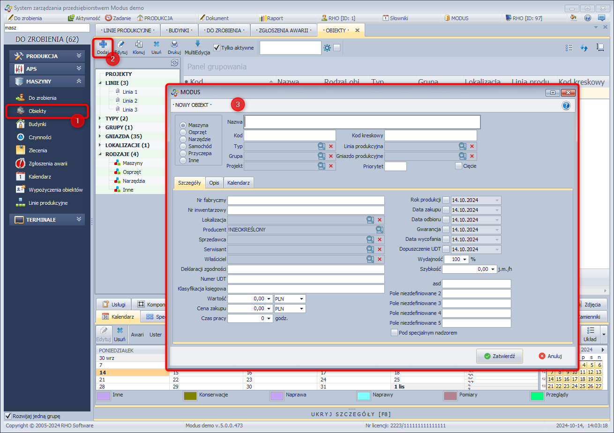Image resolution: width=614 pixels, height=433 pixels.
Task: Clear the Lokalizacja field with the red X
Action: [x=380, y=220]
